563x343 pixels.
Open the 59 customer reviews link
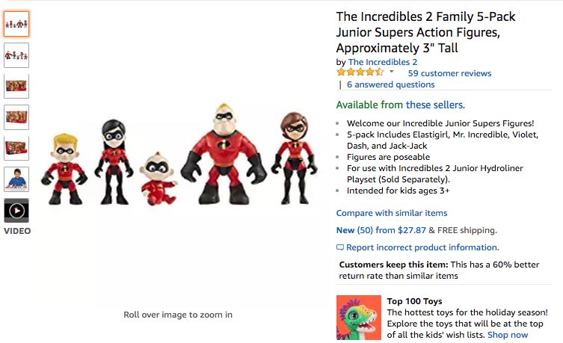click(449, 73)
